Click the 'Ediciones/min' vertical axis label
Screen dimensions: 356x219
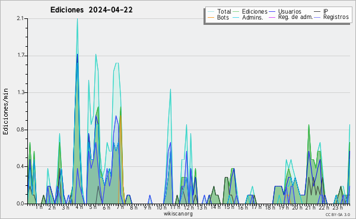click(x=5, y=111)
